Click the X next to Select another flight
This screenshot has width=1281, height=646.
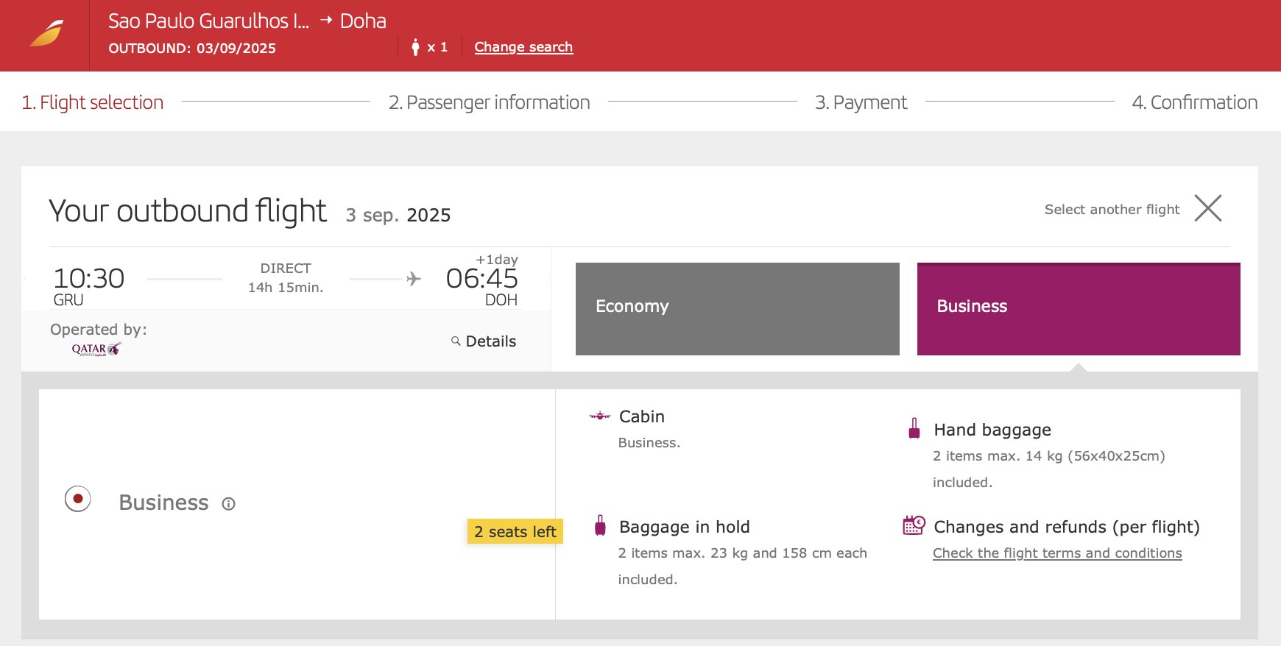pyautogui.click(x=1207, y=208)
